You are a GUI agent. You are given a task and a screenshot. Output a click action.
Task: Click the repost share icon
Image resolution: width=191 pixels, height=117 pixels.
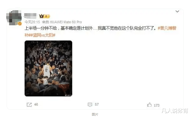[x=29, y=105]
